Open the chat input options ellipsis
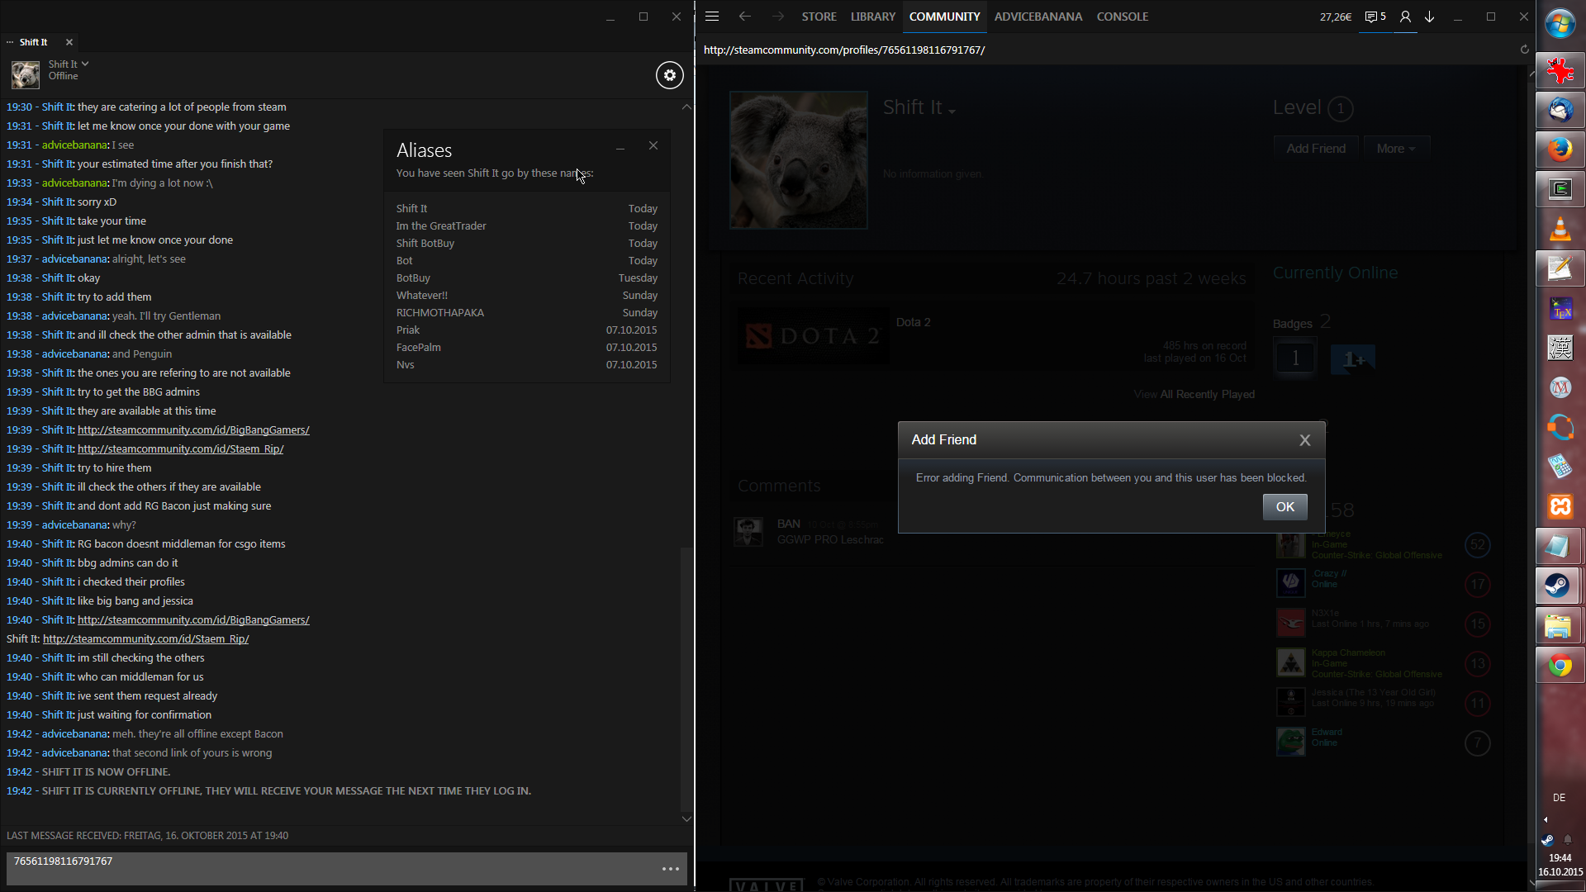The width and height of the screenshot is (1586, 892). click(x=670, y=869)
